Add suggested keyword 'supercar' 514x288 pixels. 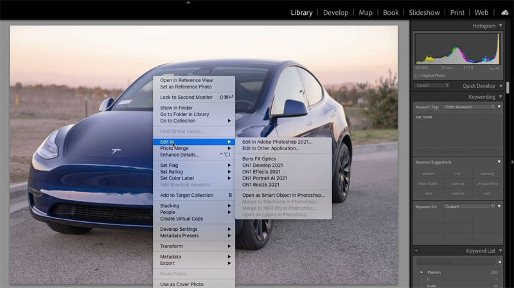458,183
